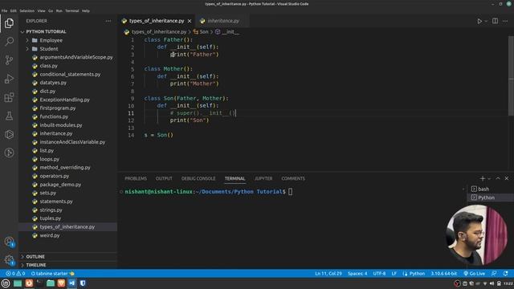Screen dimensions: 514x289
Task: Close the types_of_inheritance.py tab
Action: (x=190, y=21)
